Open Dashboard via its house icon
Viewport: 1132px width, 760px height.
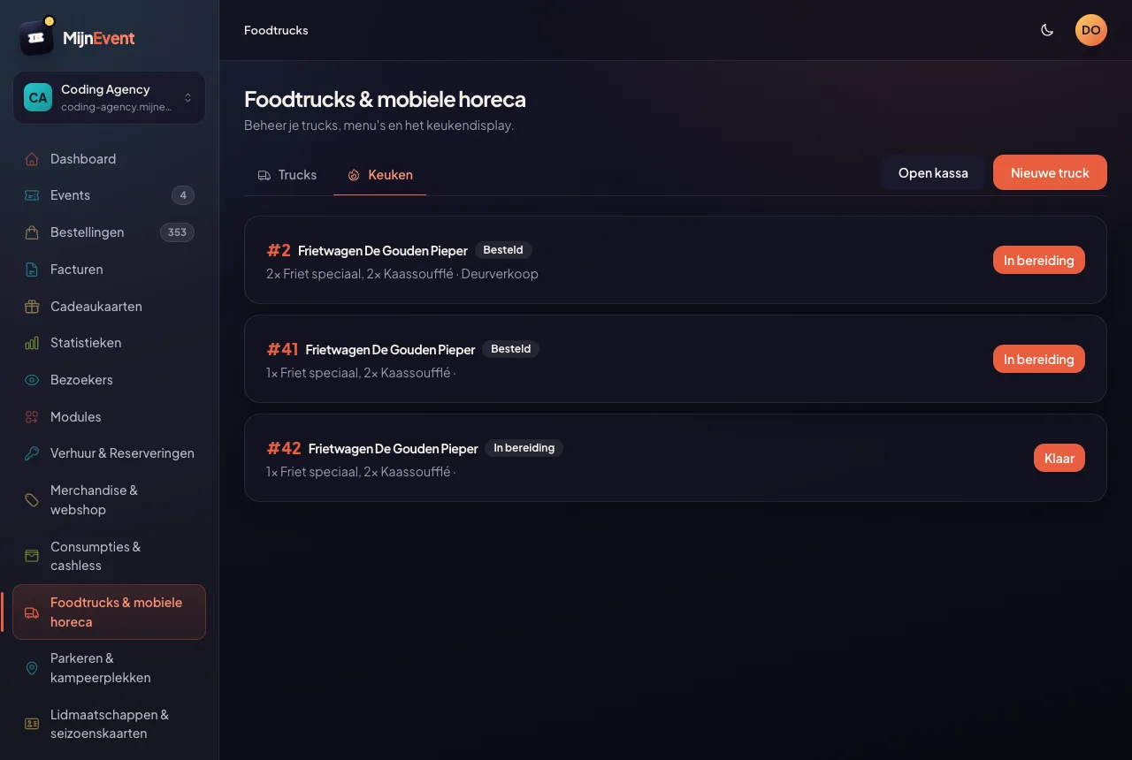[32, 159]
